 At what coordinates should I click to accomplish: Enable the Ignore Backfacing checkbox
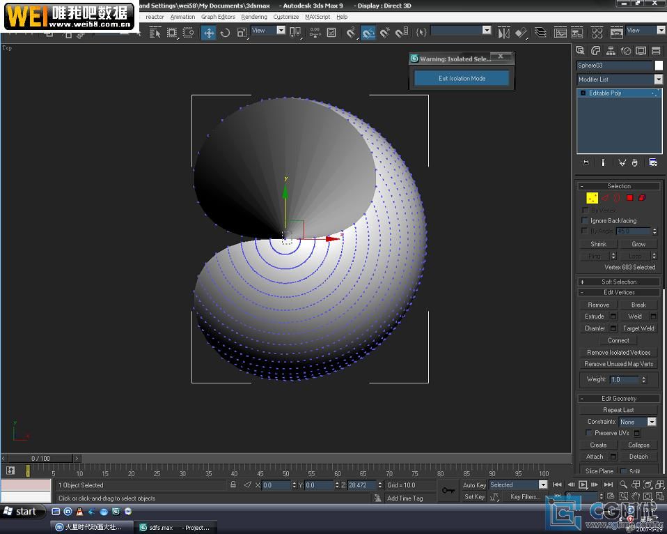[584, 220]
